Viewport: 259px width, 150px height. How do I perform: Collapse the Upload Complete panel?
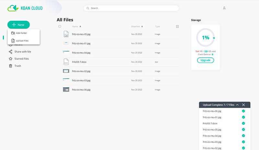[x=238, y=105]
